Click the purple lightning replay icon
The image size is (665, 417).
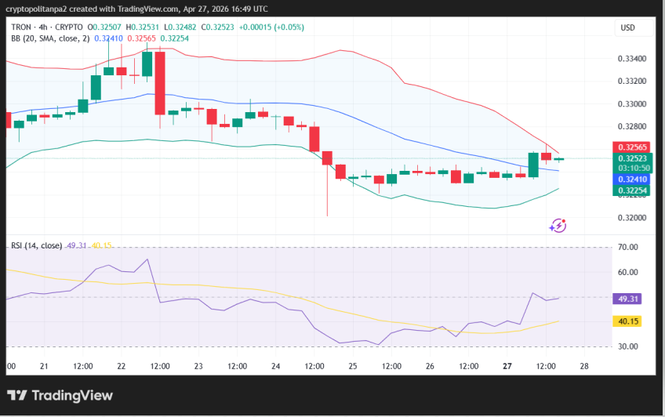pyautogui.click(x=558, y=226)
